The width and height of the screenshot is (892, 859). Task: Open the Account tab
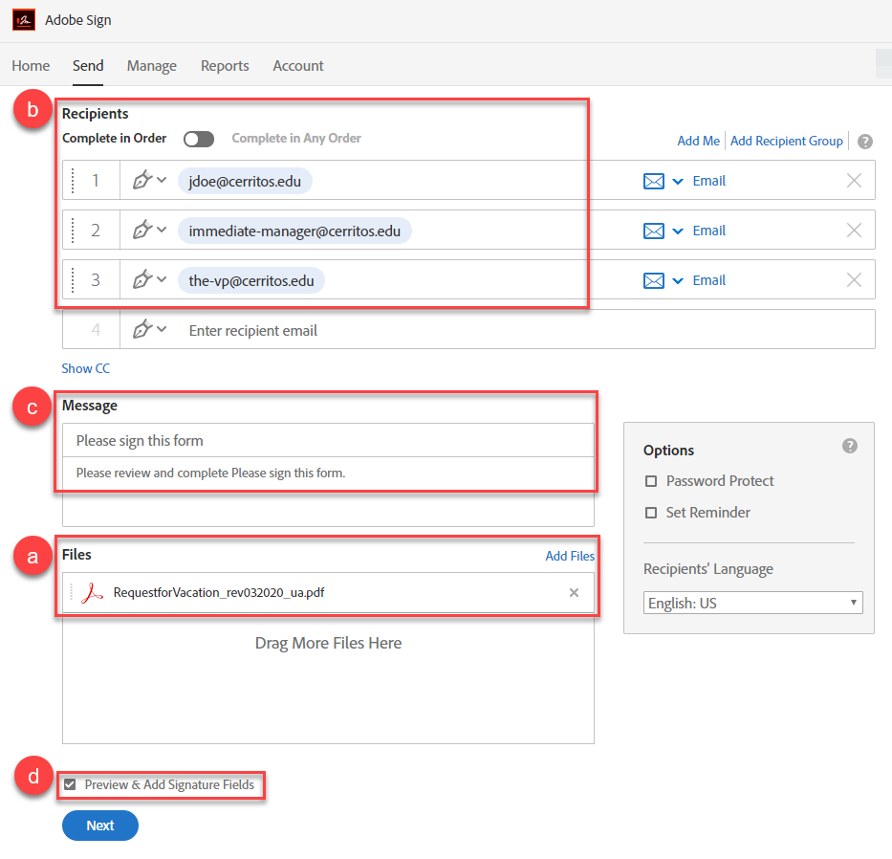pos(298,66)
